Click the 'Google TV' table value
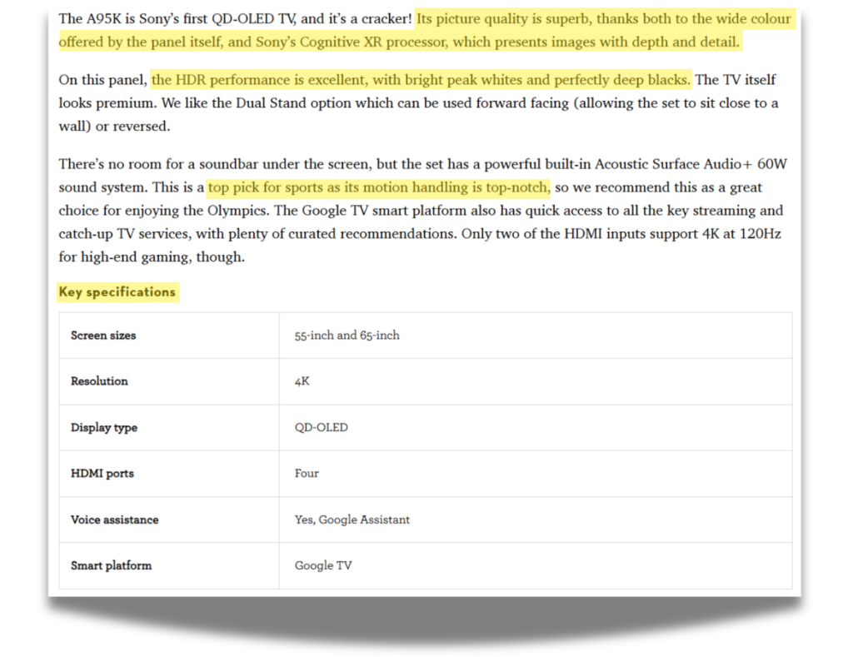The width and height of the screenshot is (853, 657). pyautogui.click(x=324, y=565)
